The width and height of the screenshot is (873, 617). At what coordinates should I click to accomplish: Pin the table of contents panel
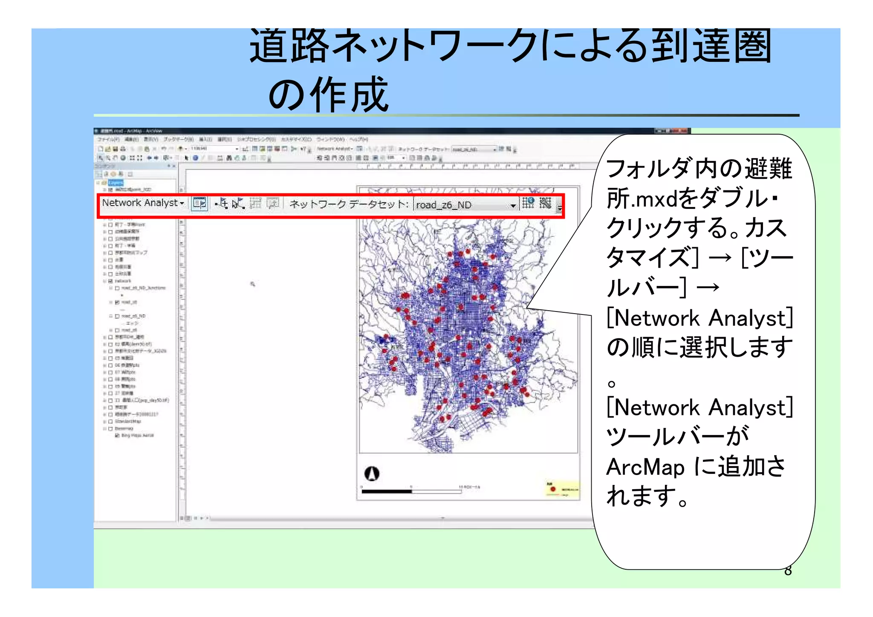[169, 166]
